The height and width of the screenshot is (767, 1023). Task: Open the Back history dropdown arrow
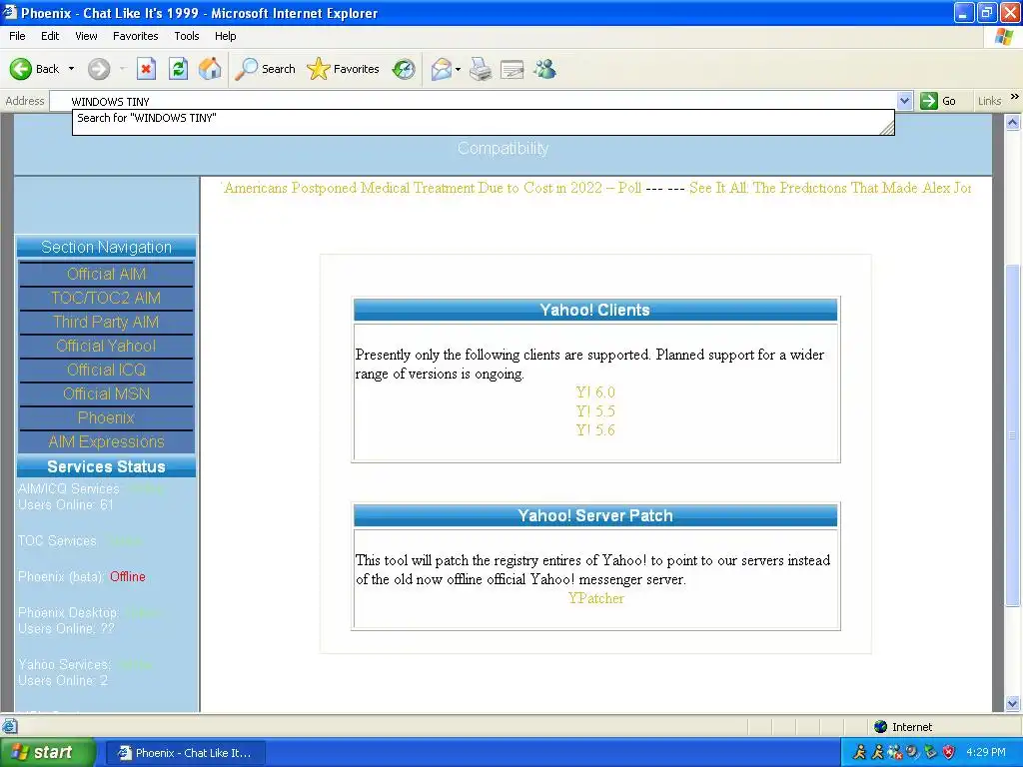tap(71, 69)
